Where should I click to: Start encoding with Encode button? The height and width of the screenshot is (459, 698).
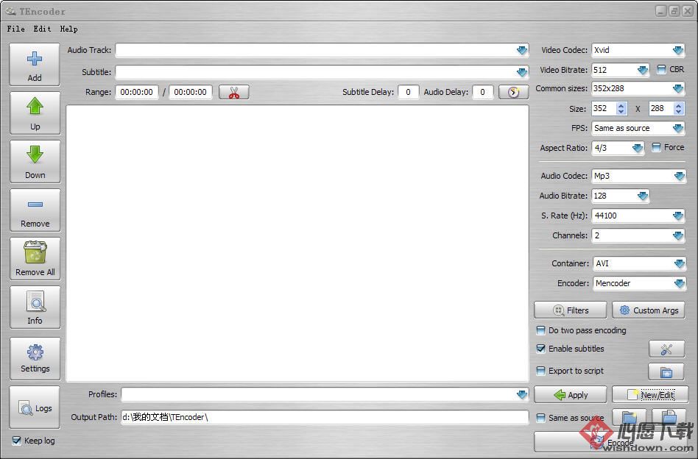tap(611, 443)
